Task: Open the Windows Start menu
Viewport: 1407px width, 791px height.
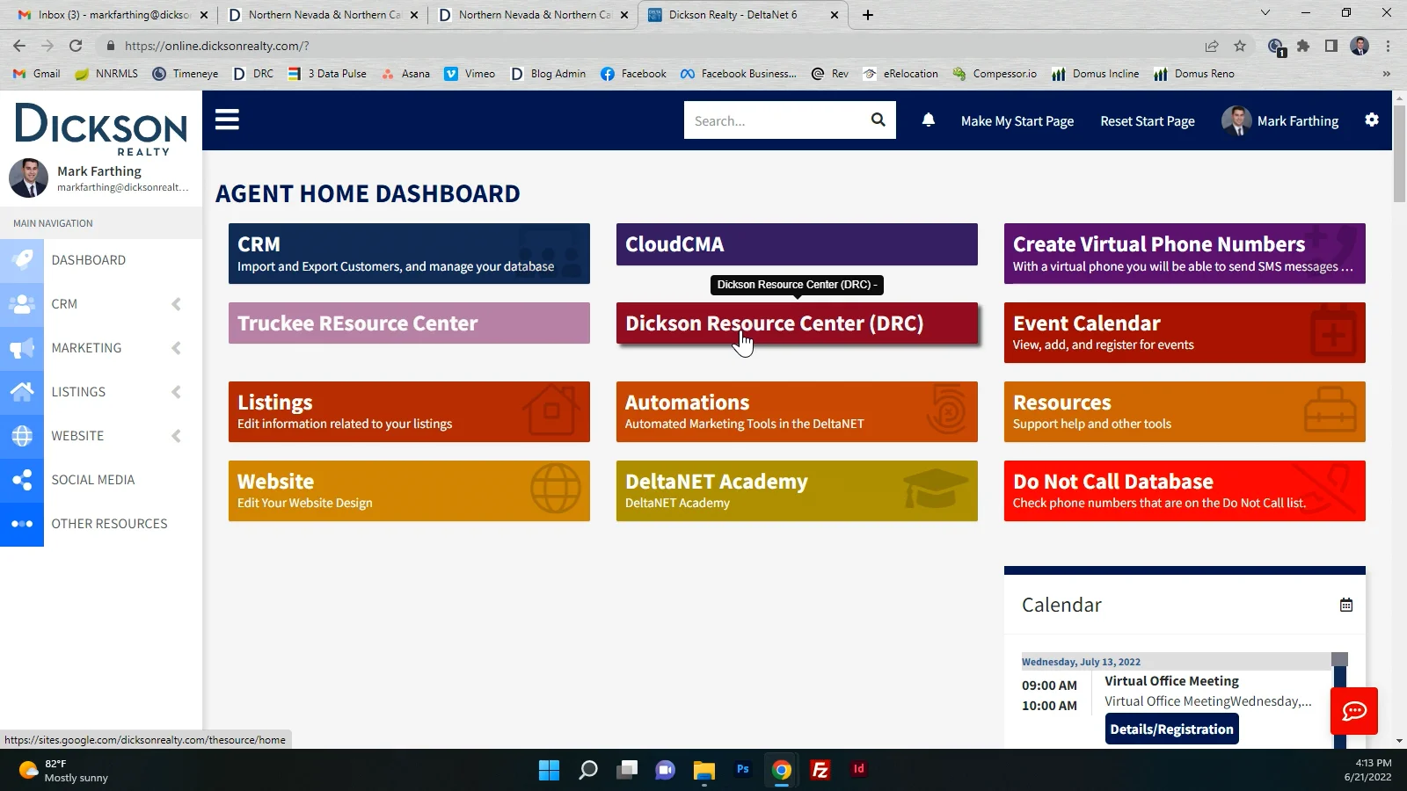Action: pos(549,770)
